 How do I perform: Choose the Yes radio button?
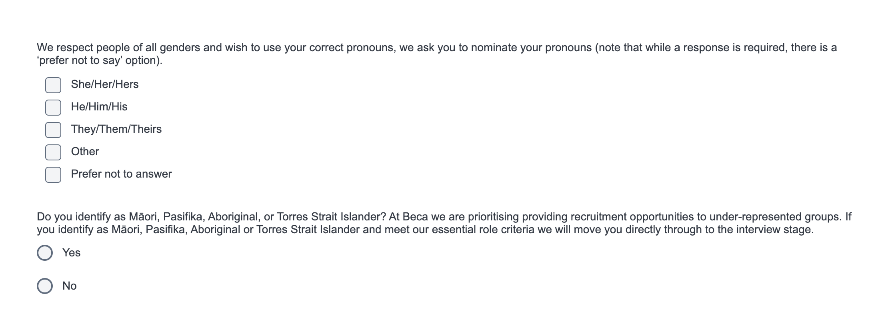45,253
